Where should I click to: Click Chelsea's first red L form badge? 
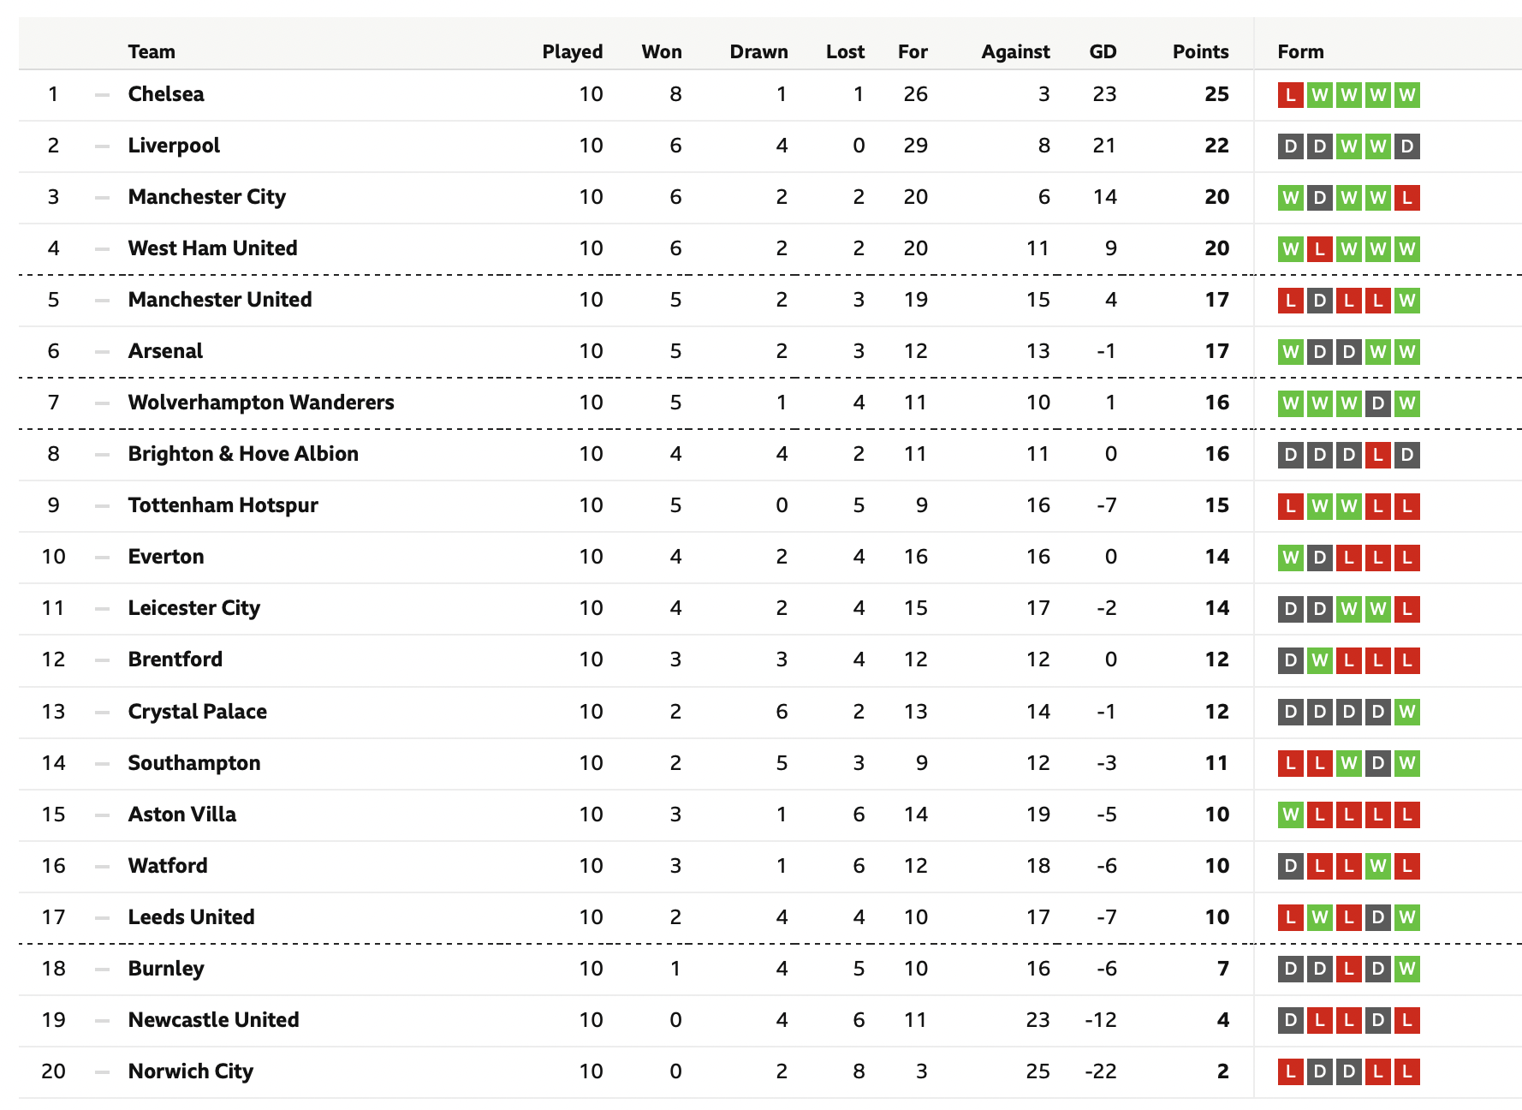pos(1291,95)
